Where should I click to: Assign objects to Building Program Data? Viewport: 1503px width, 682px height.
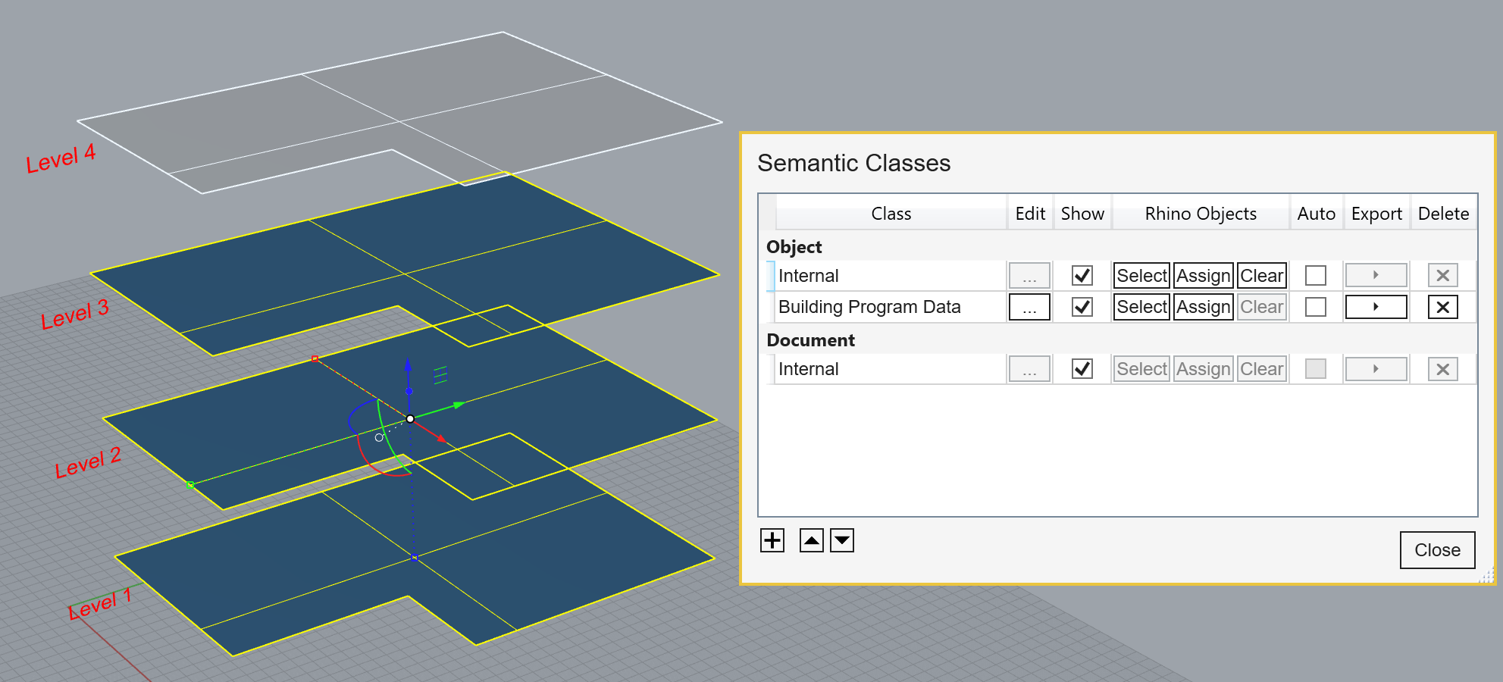1204,307
